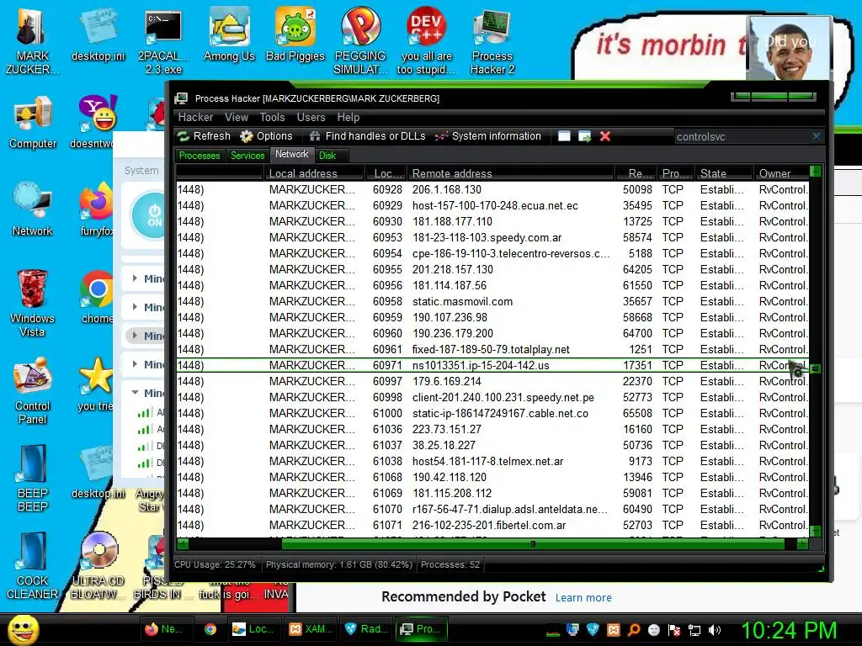Screen dimensions: 862x646
Task: Click the horizontal scrollbar thumb
Action: click(x=533, y=544)
